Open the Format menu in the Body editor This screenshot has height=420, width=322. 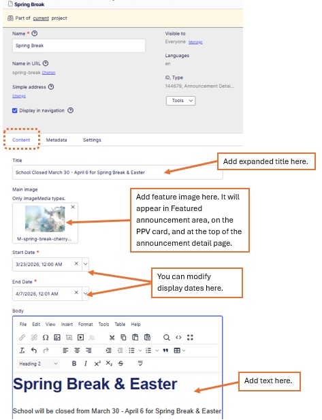point(86,324)
